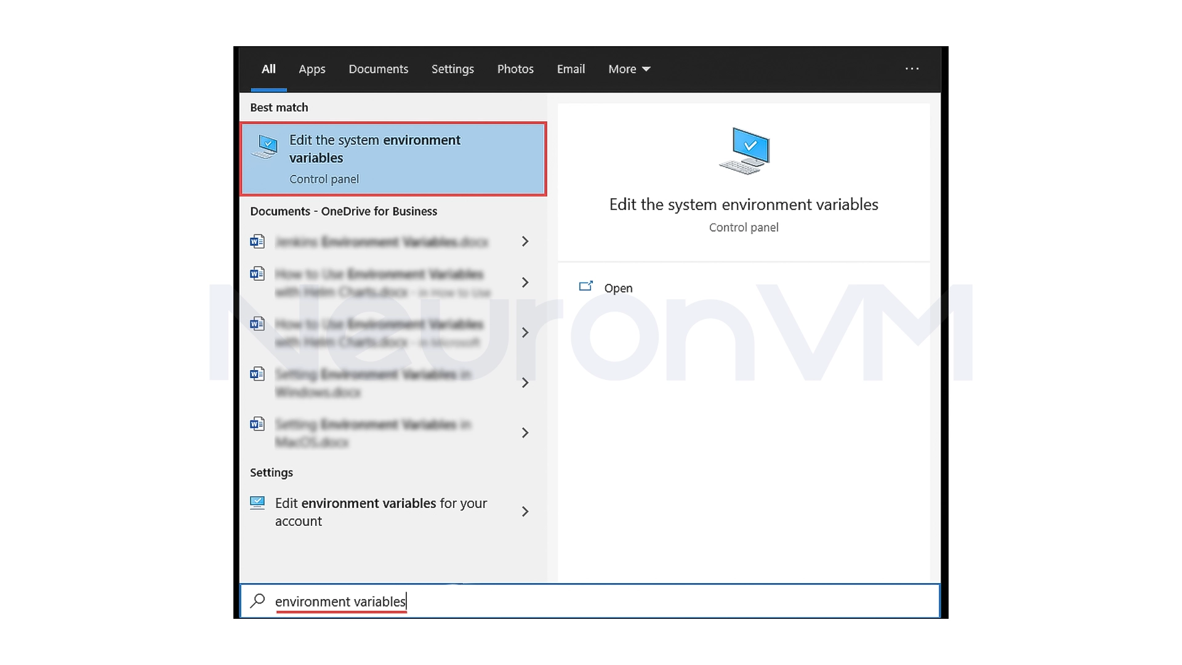The width and height of the screenshot is (1182, 665).
Task: Open the Settings search filter
Action: (452, 69)
